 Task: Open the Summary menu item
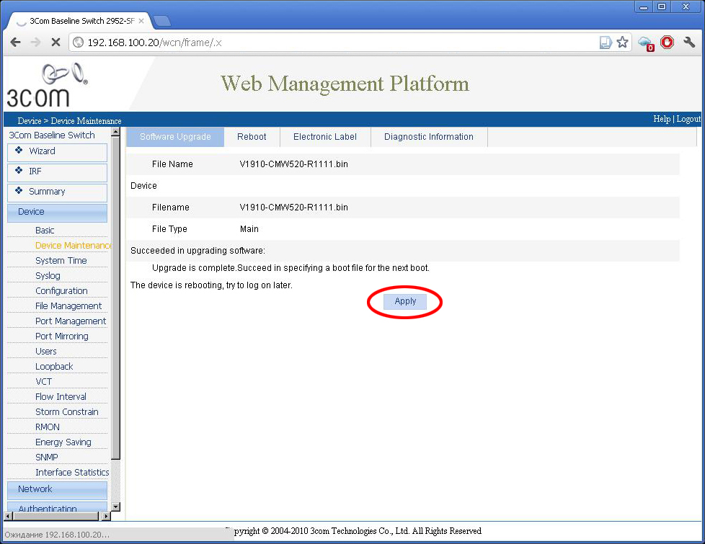(57, 192)
